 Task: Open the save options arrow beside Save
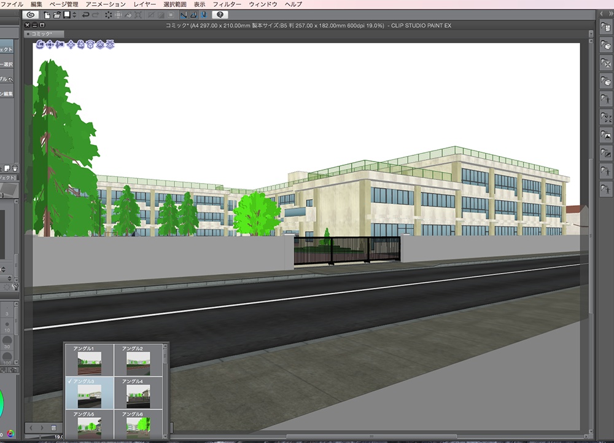point(74,15)
